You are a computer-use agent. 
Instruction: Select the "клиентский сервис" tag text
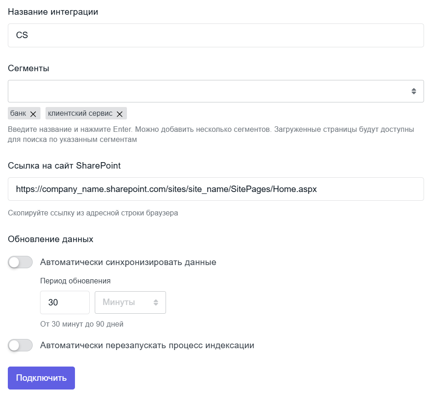pyautogui.click(x=80, y=113)
